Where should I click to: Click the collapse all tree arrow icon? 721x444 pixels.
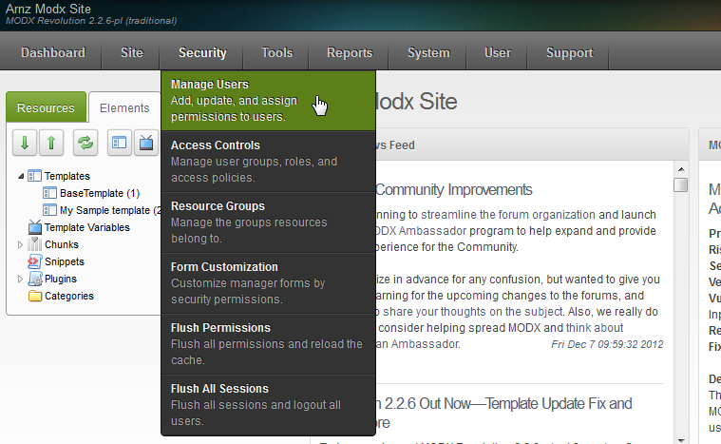pos(51,143)
